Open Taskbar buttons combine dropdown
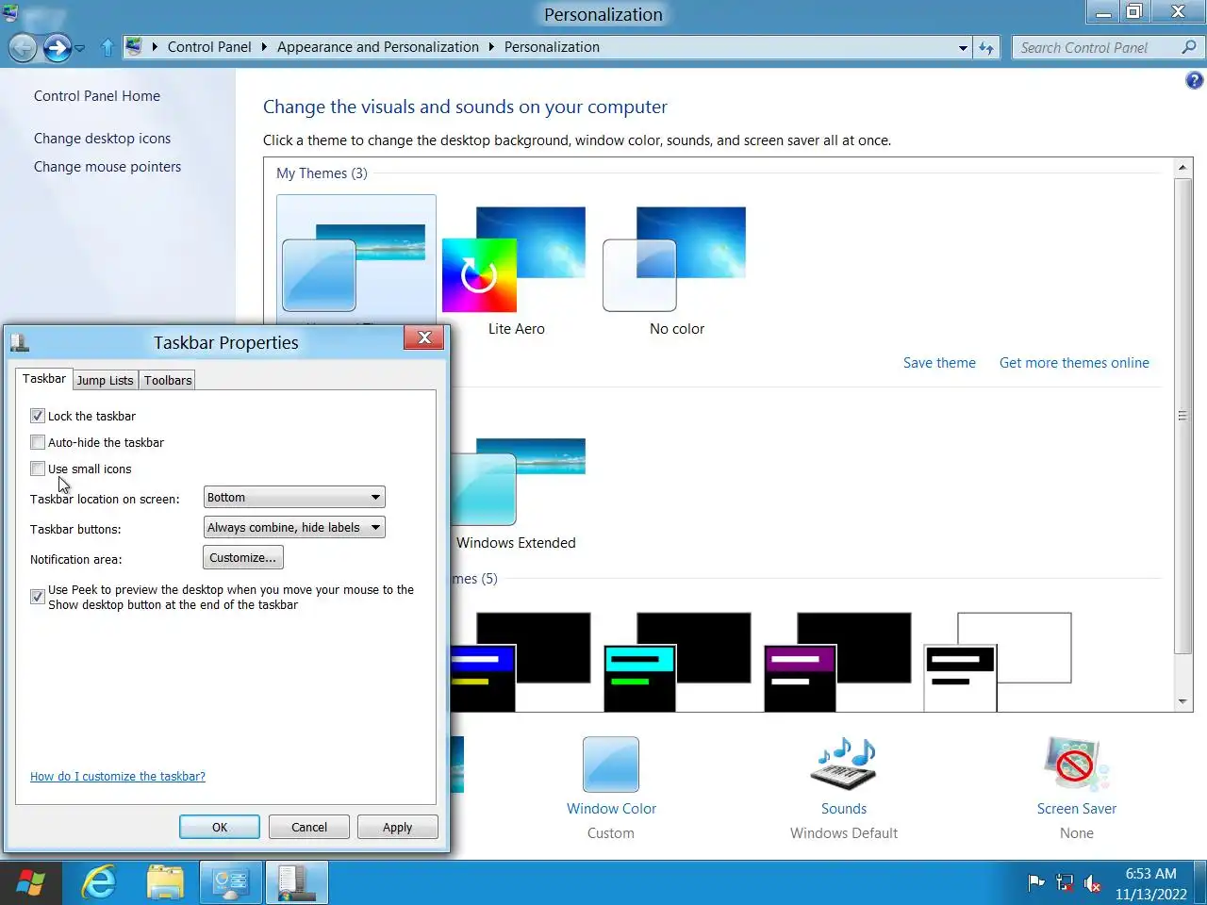1207x905 pixels. click(294, 527)
